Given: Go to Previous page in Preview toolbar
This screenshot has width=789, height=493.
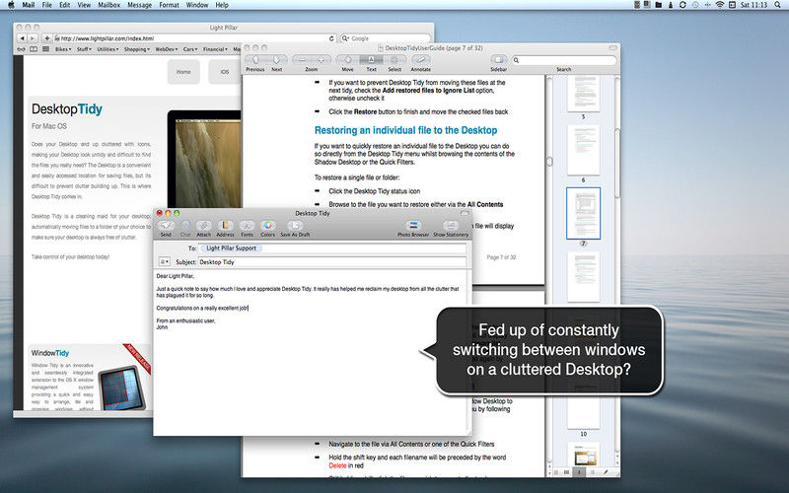Looking at the screenshot, I should [x=255, y=60].
